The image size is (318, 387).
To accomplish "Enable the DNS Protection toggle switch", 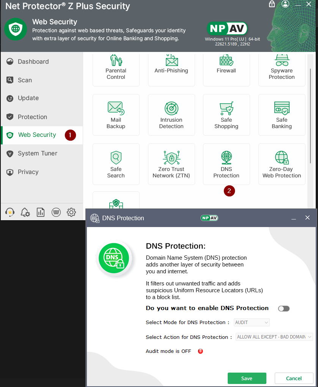I will pyautogui.click(x=283, y=309).
